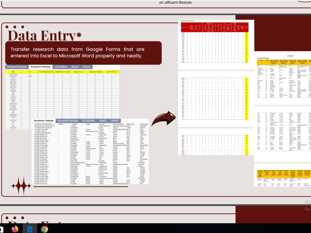Launch Microsoft Edge from the taskbar

30,229
